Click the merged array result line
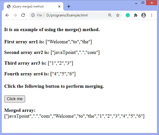The image size is (159, 135). 74,116
